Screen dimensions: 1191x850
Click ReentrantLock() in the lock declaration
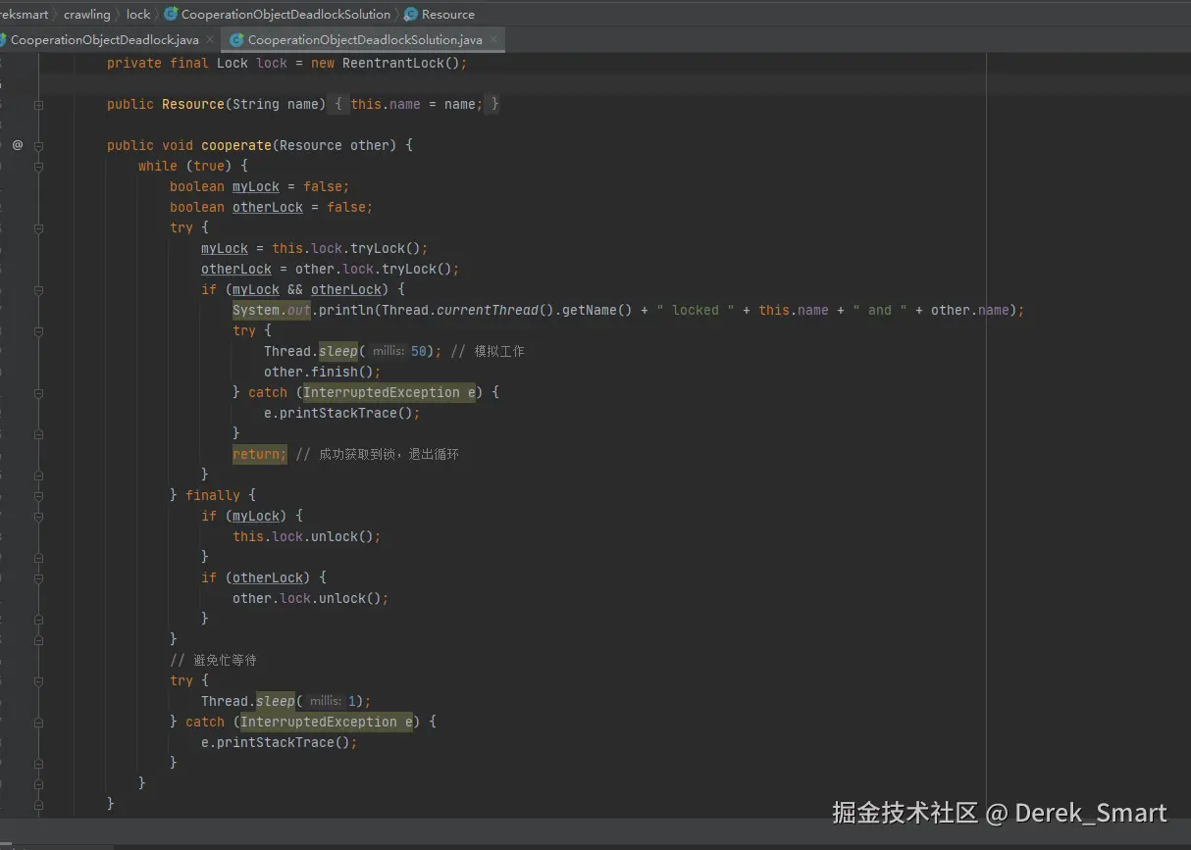(400, 63)
